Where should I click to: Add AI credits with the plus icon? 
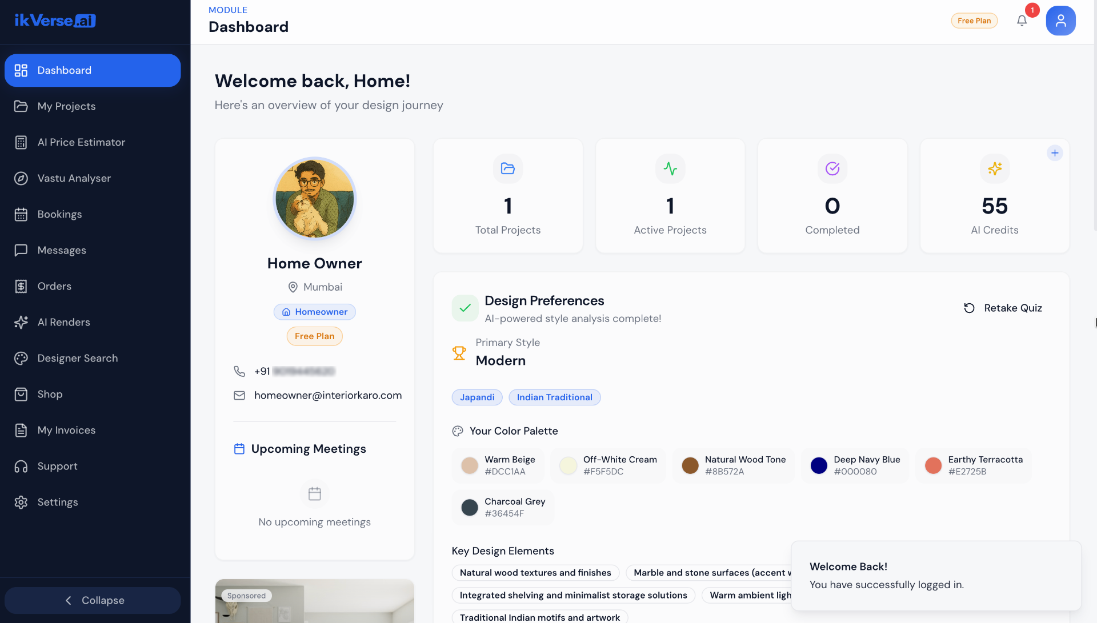tap(1055, 152)
